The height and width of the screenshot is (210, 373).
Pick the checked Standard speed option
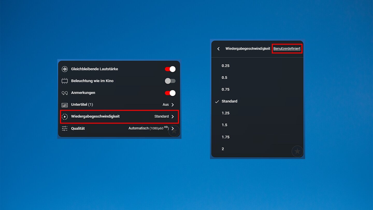coord(229,101)
